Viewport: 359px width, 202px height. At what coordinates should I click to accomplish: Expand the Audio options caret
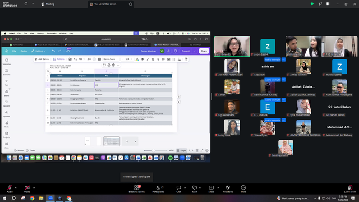[x=16, y=187]
